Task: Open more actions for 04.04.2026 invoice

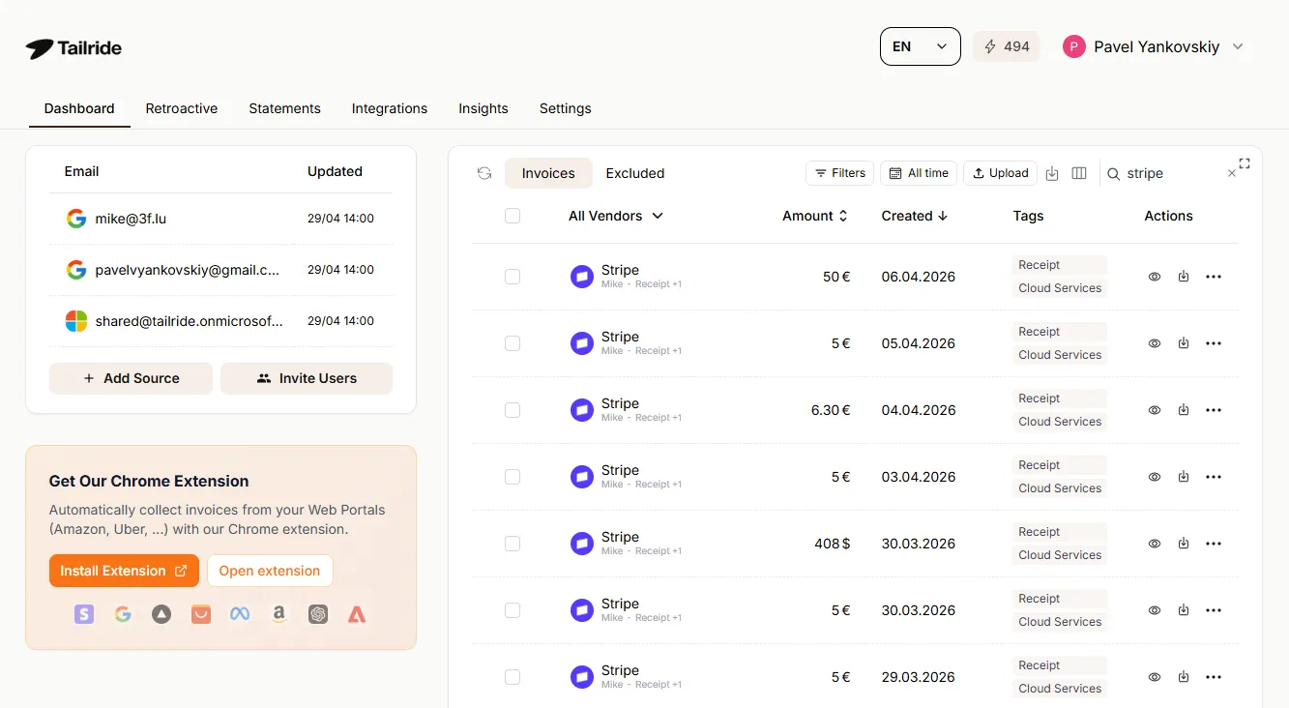Action: coord(1214,410)
